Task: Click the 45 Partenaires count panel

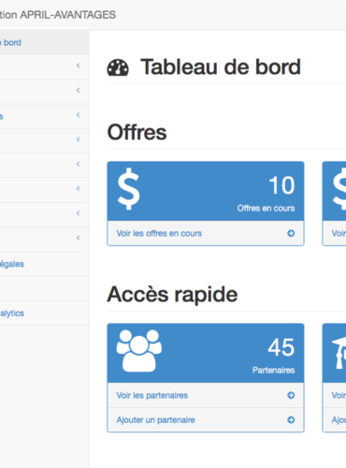Action: pyautogui.click(x=206, y=353)
